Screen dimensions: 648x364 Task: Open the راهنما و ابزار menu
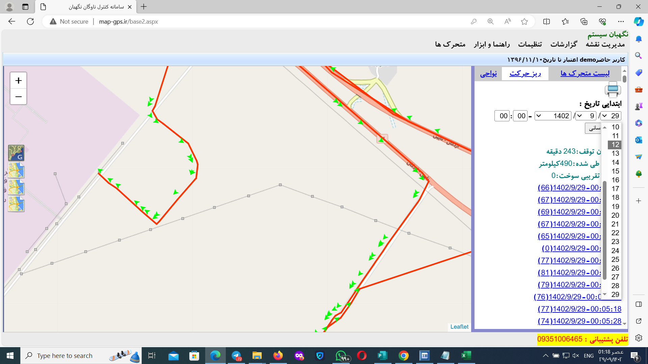[492, 44]
